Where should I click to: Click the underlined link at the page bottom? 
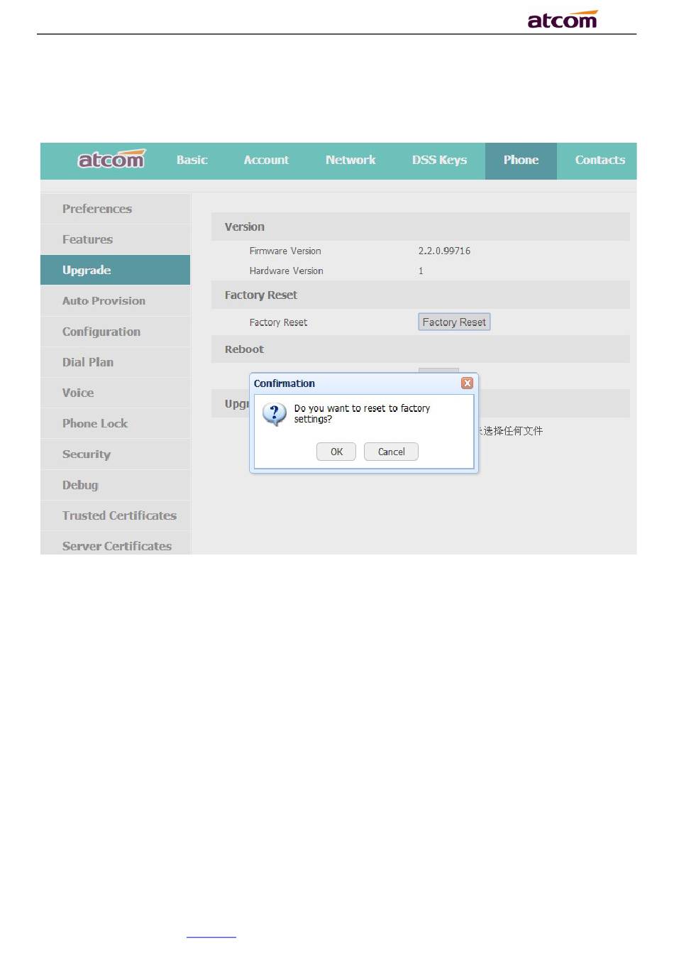click(211, 937)
